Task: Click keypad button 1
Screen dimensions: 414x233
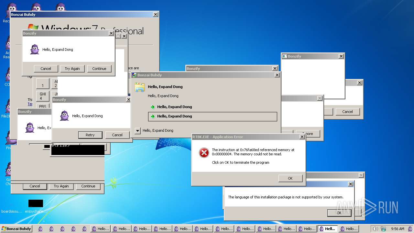Action: coord(42,84)
